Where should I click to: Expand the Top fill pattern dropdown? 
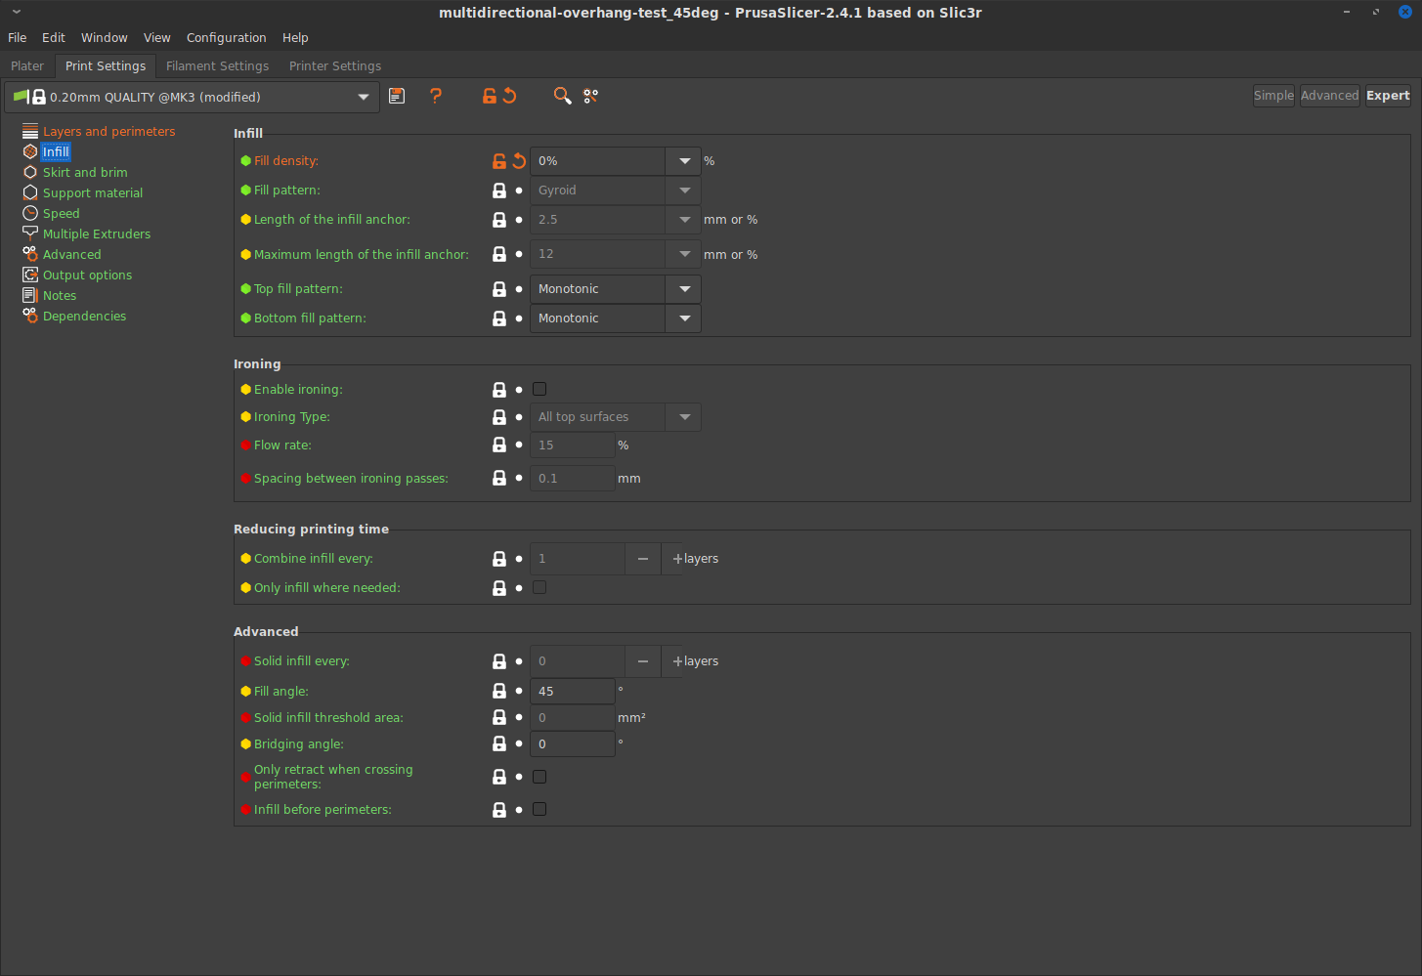pos(684,289)
